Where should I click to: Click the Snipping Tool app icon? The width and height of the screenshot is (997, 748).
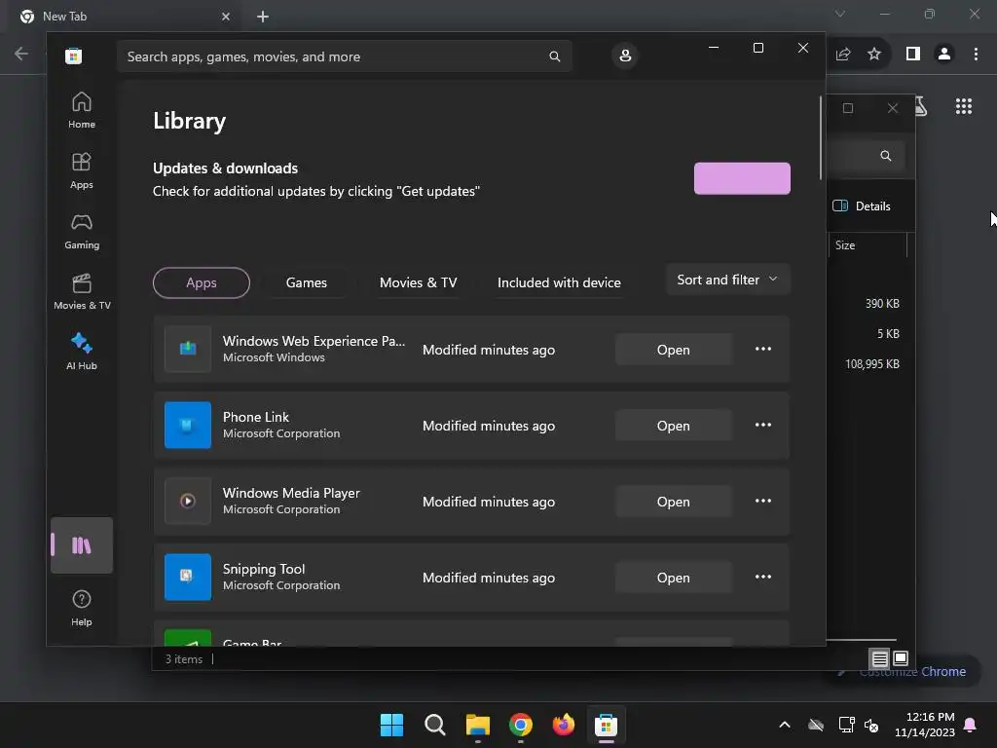[x=188, y=577]
